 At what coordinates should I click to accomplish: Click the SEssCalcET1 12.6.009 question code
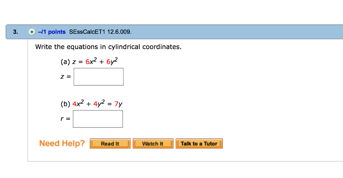(x=100, y=32)
